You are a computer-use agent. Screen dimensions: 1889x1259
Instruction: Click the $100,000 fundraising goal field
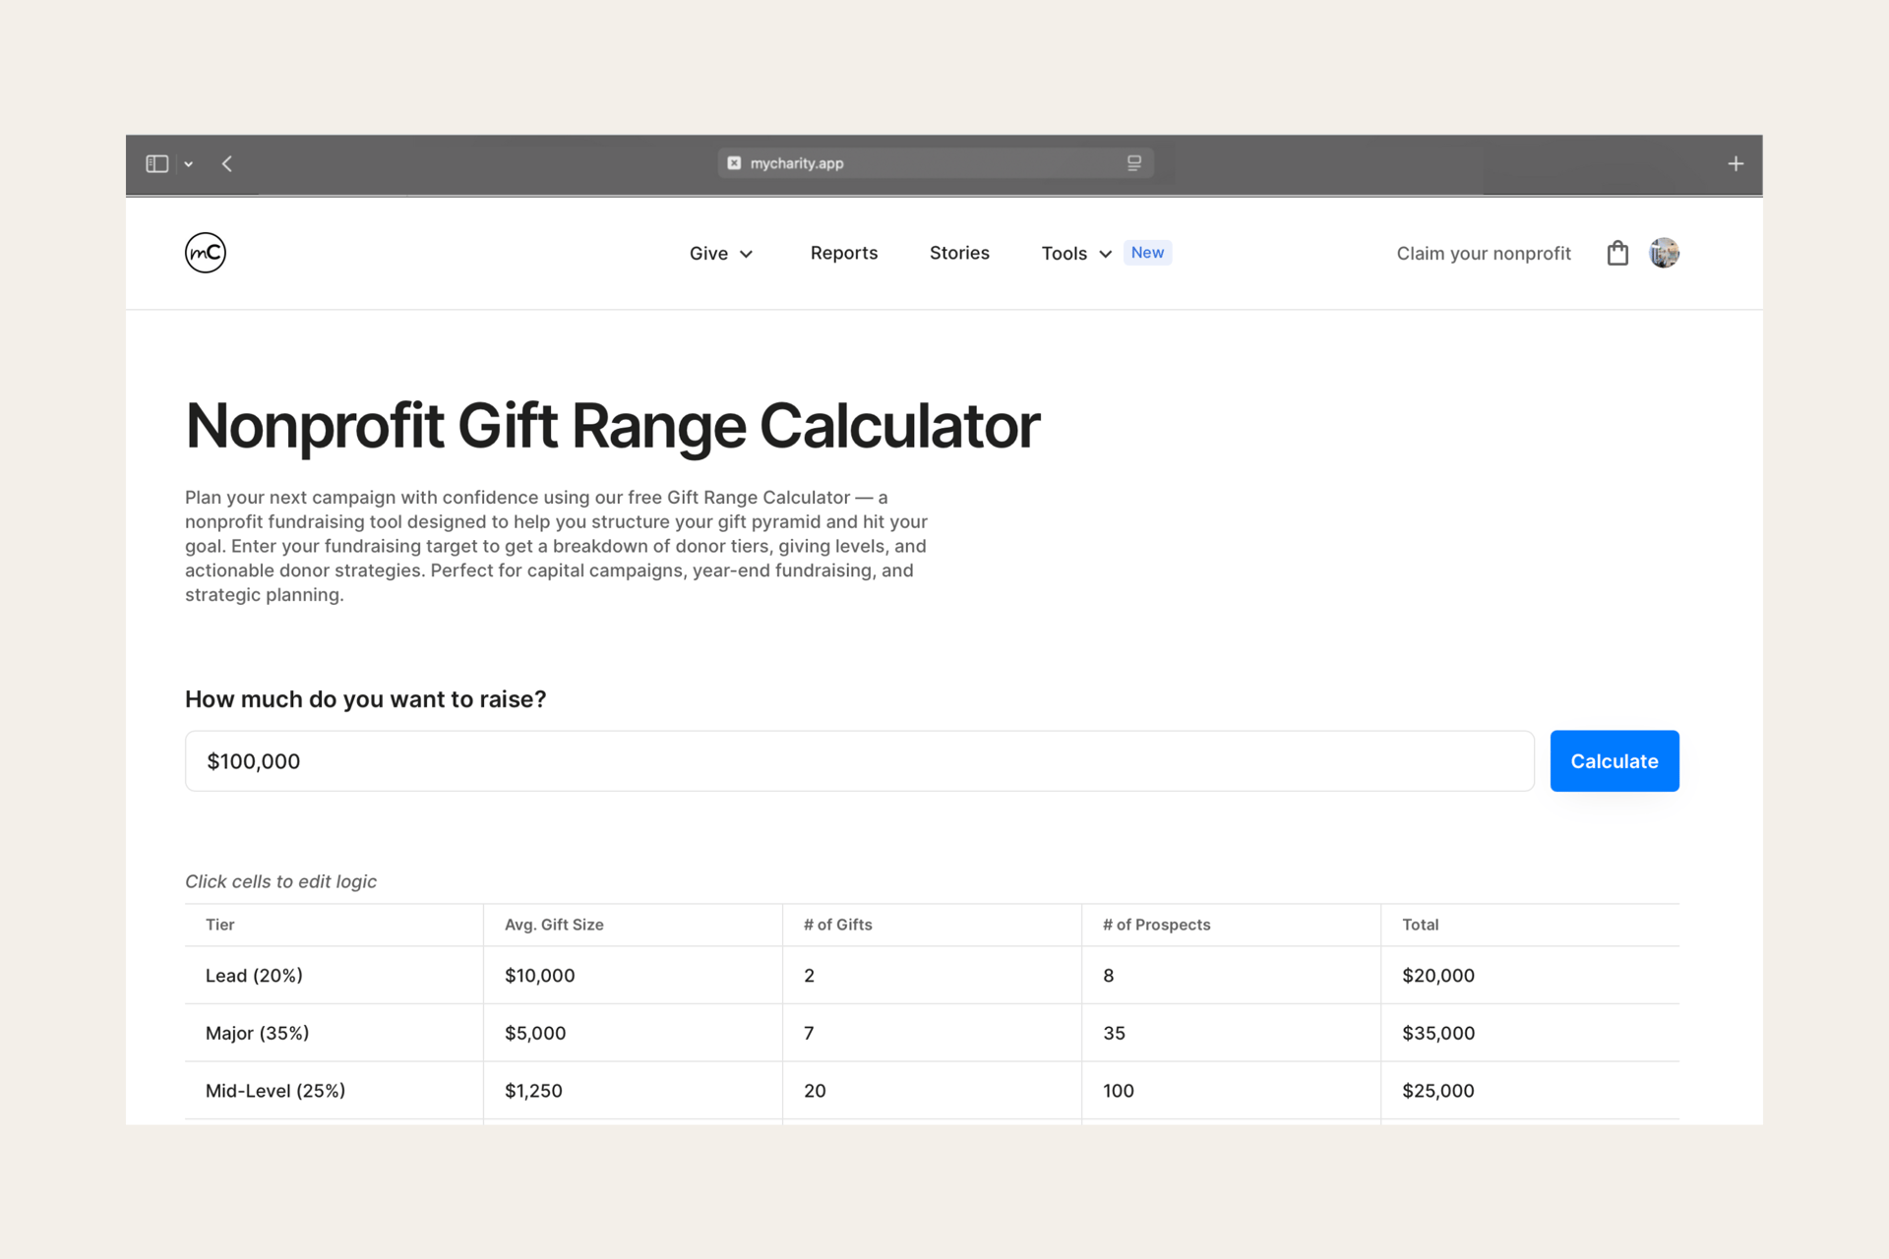pyautogui.click(x=858, y=761)
